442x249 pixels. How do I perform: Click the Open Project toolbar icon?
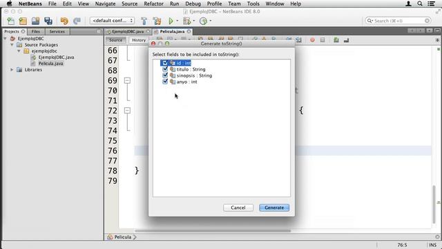[35, 21]
